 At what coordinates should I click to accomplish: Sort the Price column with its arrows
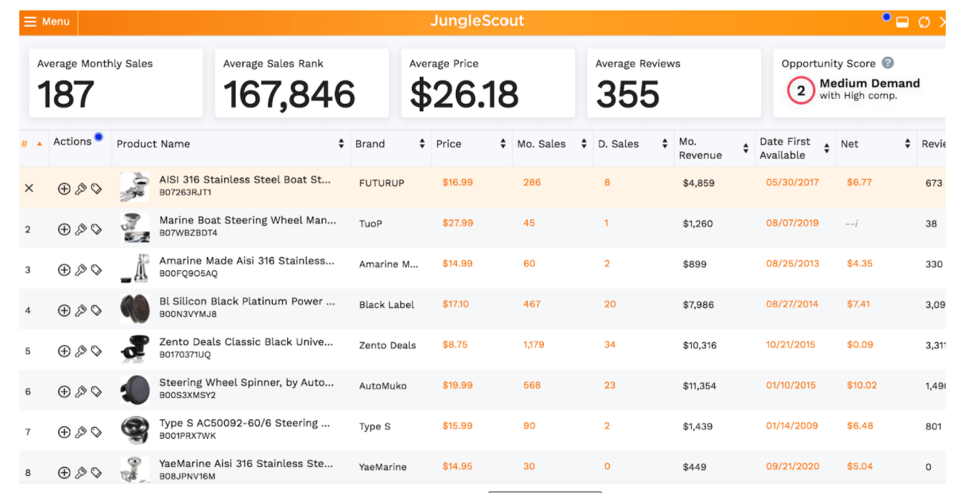point(503,144)
